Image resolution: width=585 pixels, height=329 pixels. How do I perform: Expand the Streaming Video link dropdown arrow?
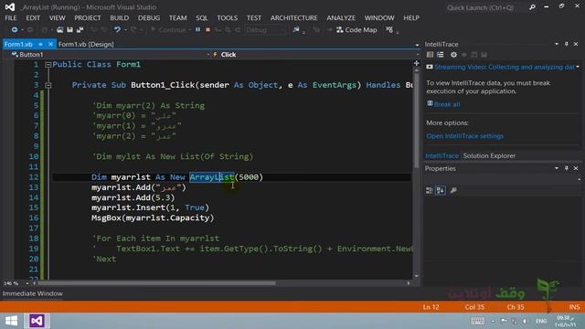[x=578, y=67]
